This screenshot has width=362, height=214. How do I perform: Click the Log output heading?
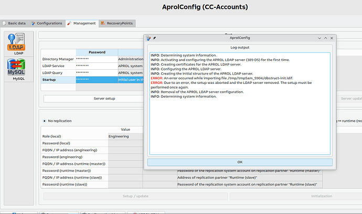[x=240, y=48]
